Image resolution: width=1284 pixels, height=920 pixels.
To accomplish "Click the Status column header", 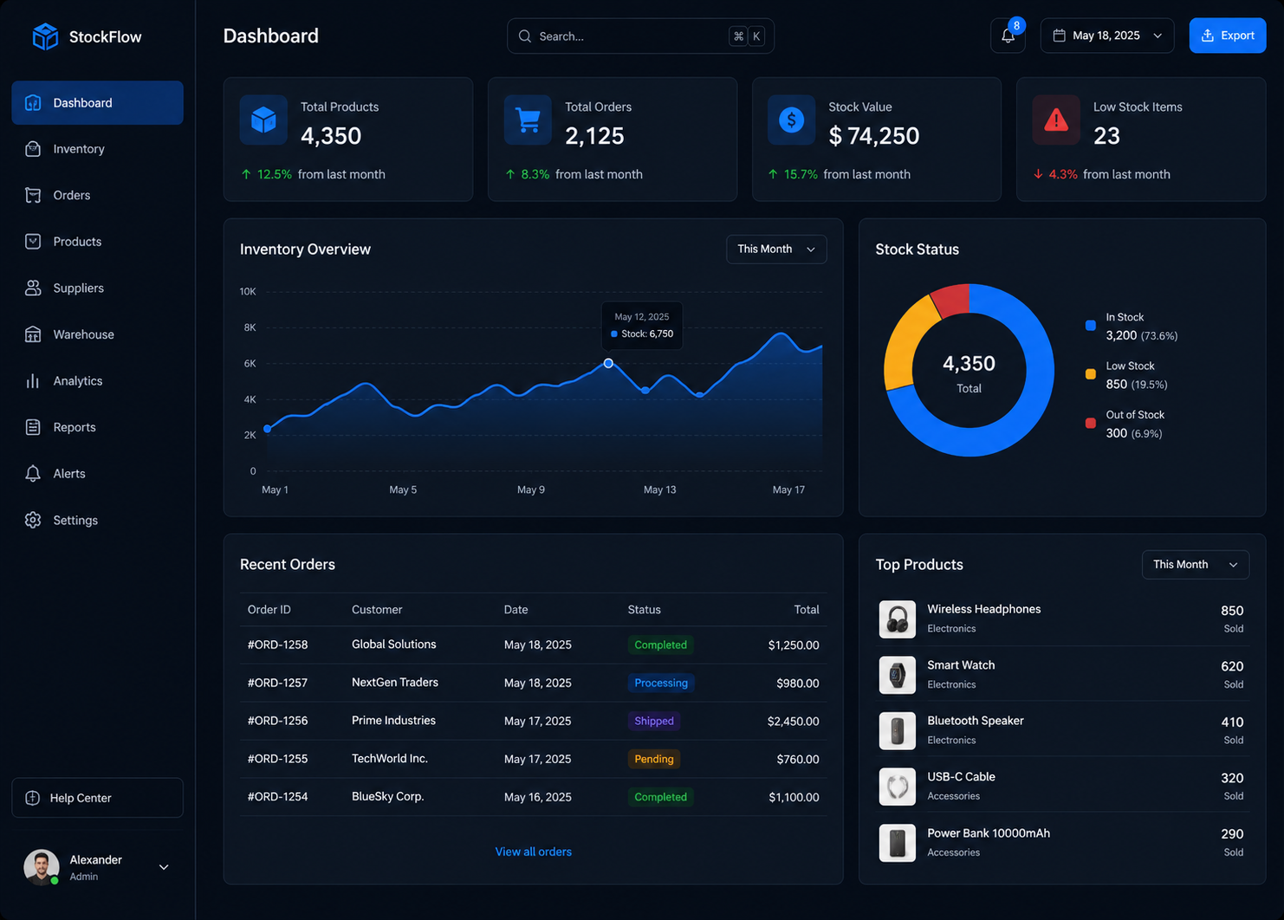I will (x=645, y=610).
